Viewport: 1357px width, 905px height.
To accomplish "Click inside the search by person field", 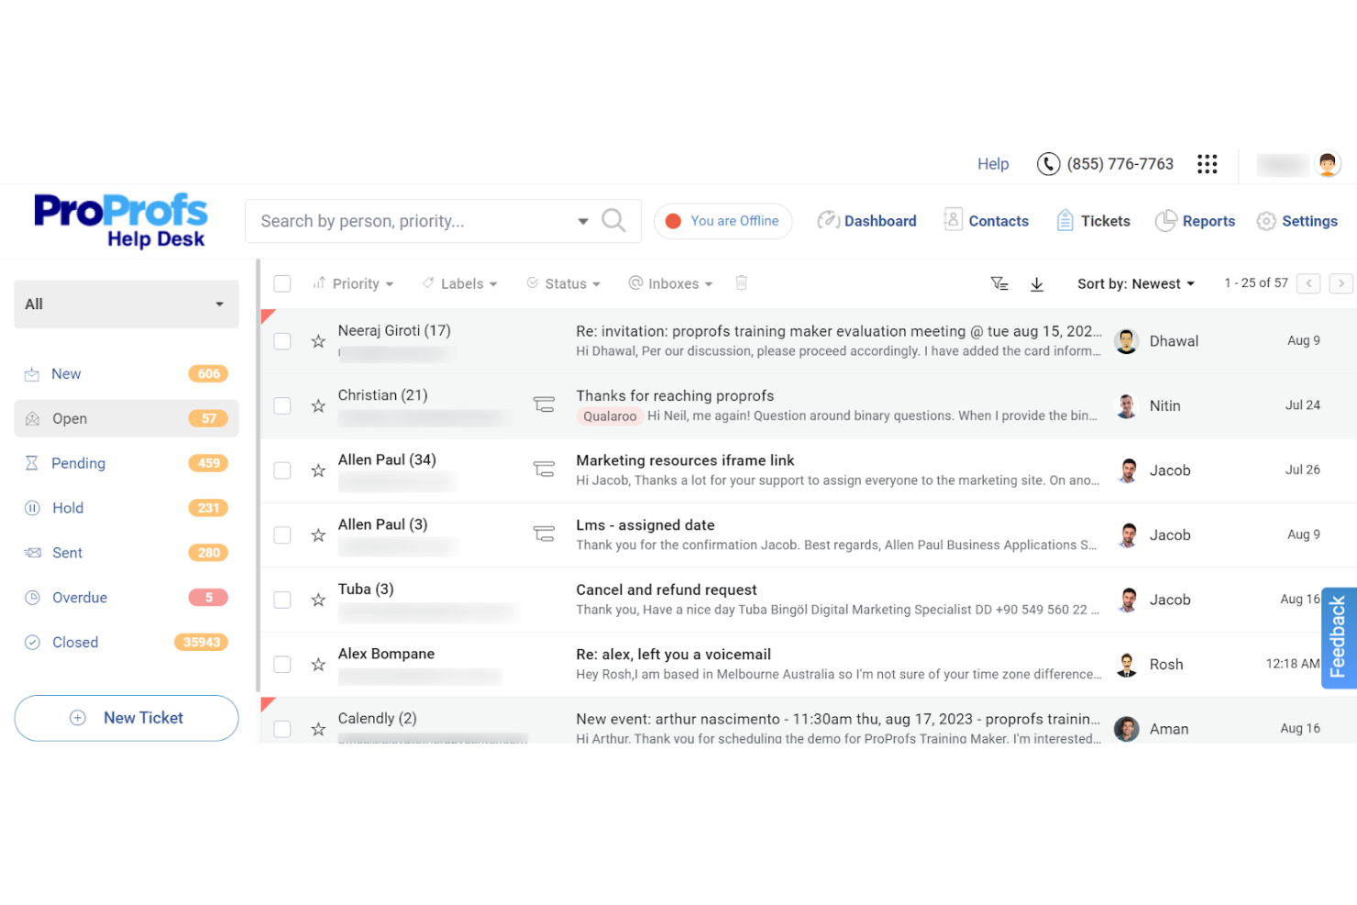I will (x=413, y=220).
